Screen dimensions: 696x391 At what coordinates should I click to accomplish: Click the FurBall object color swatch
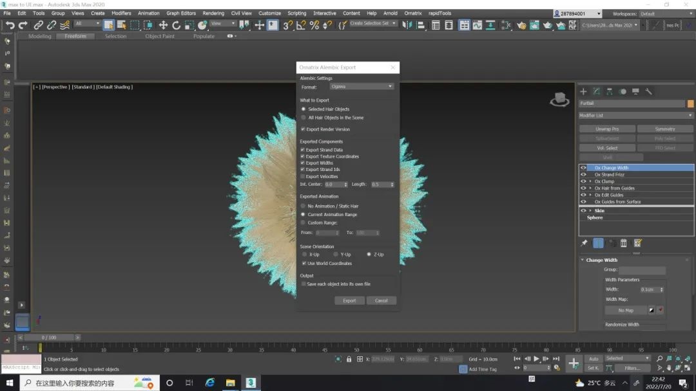(x=691, y=104)
